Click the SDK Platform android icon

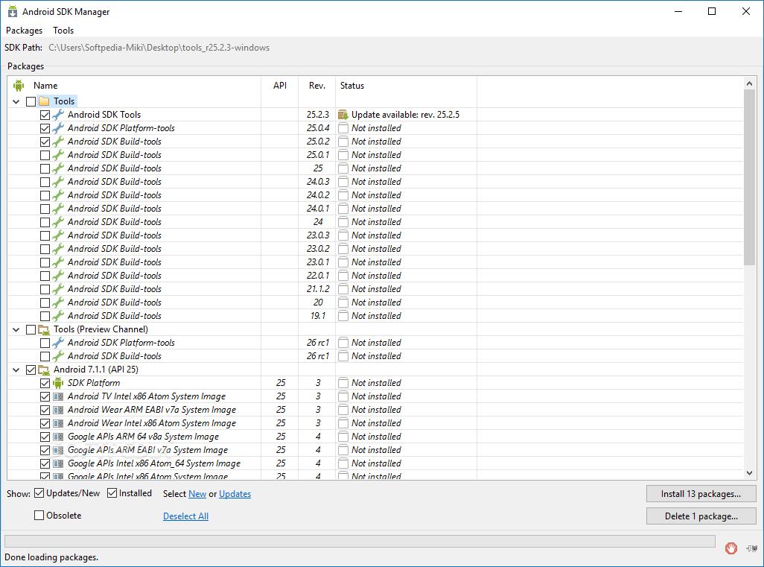(58, 383)
